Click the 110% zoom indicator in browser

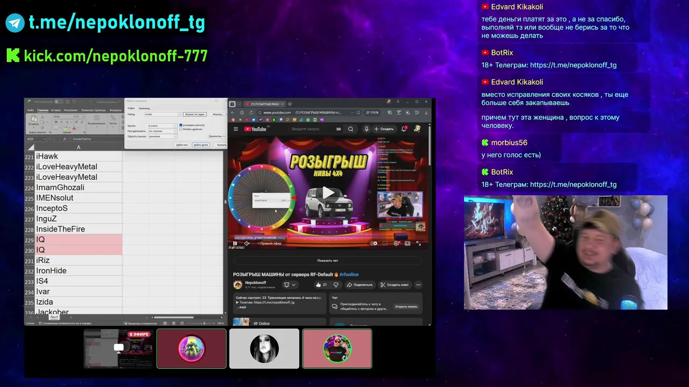coord(372,112)
